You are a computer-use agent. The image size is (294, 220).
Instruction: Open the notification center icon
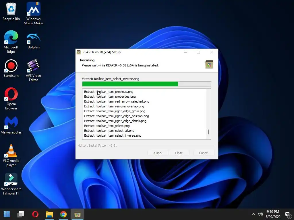click(288, 215)
